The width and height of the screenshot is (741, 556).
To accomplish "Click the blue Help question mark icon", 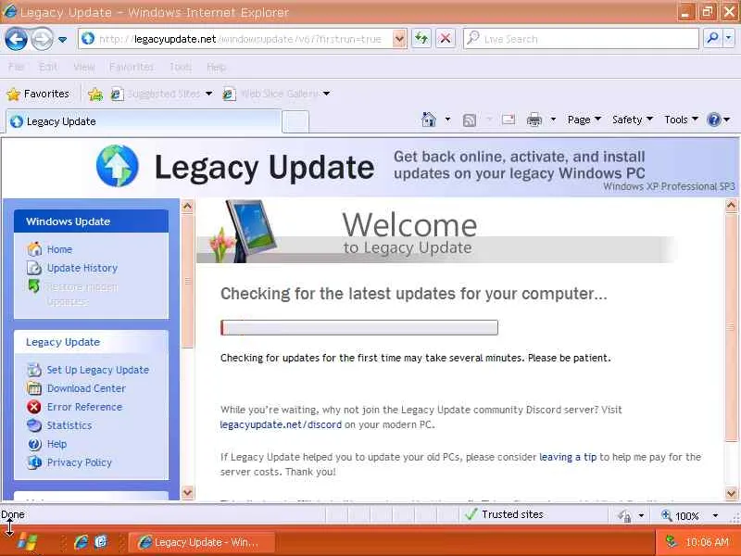I will coord(713,120).
